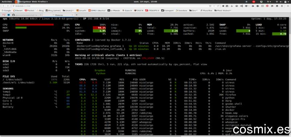Viewport: 291px width, 137px height.
Task: Open a new tab with the plus button
Action: point(77,15)
